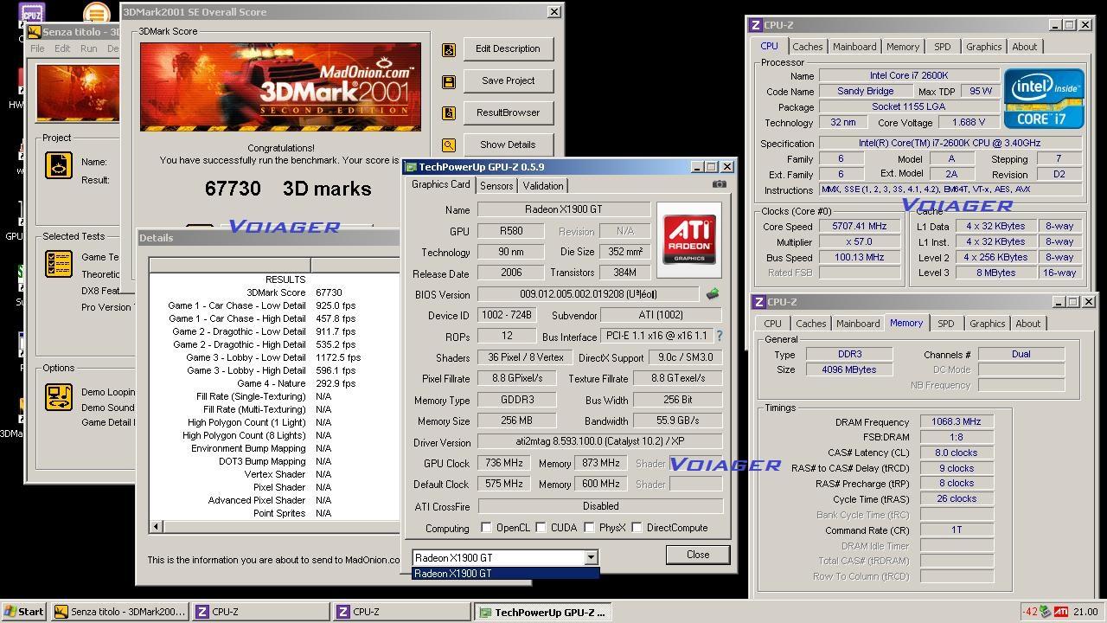This screenshot has height=623, width=1107.
Task: Click the Intel Core i7 logo in CPU-Z
Action: point(1044,99)
